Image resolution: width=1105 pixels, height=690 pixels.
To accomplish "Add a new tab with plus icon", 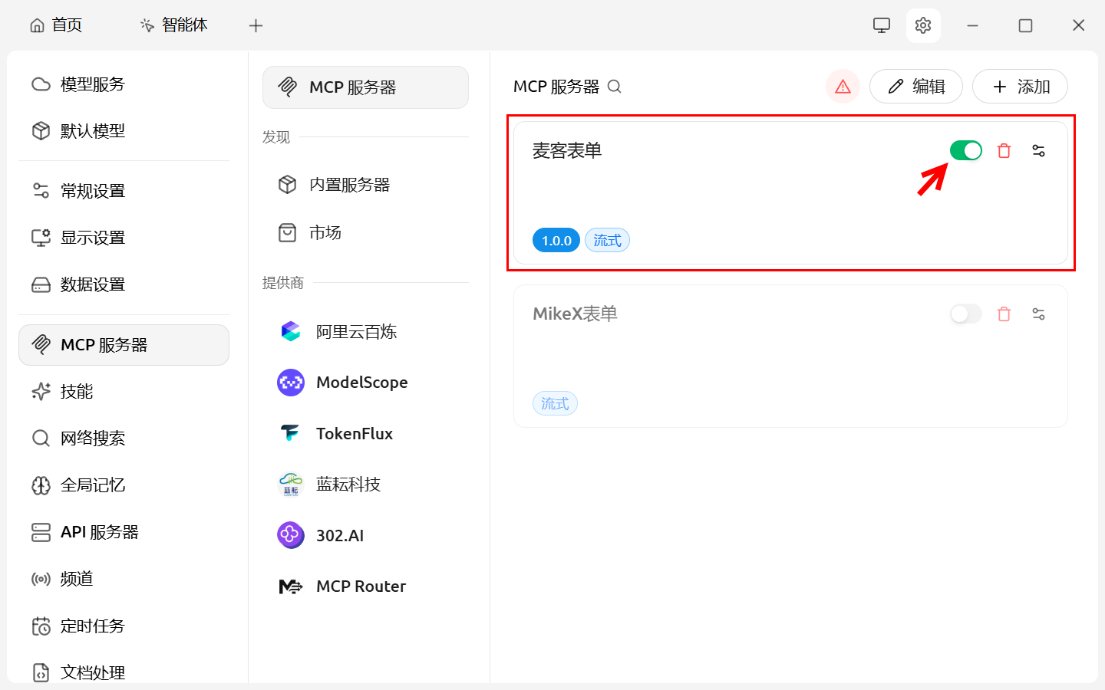I will click(x=256, y=26).
